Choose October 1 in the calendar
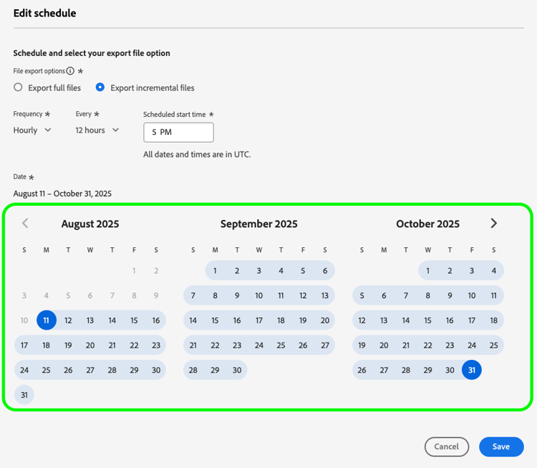This screenshot has height=468, width=537. [428, 271]
